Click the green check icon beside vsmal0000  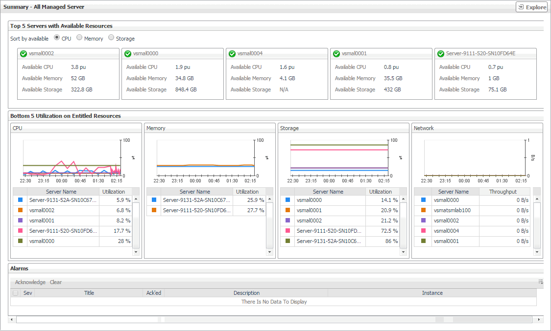[128, 54]
